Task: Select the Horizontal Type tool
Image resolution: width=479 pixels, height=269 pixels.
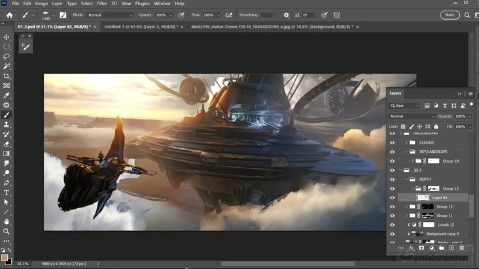Action: click(7, 193)
